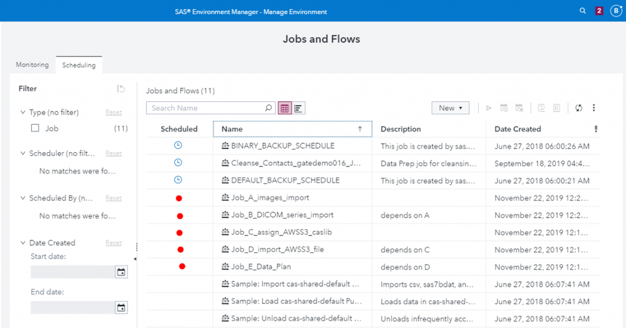This screenshot has height=328, width=626.
Task: Open the Start date calendar picker
Action: pyautogui.click(x=121, y=272)
